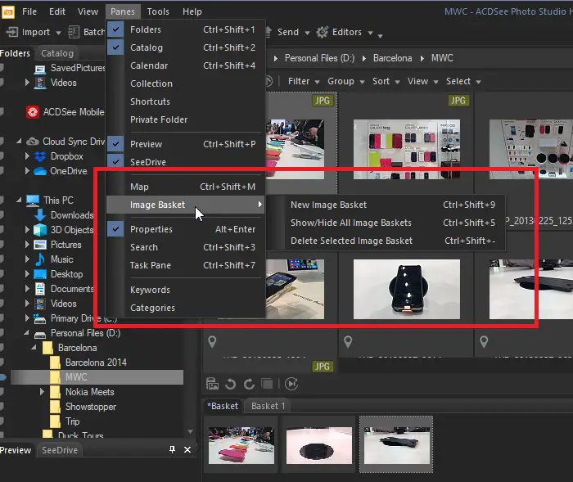Expand the Dropbox tree node

click(27, 156)
